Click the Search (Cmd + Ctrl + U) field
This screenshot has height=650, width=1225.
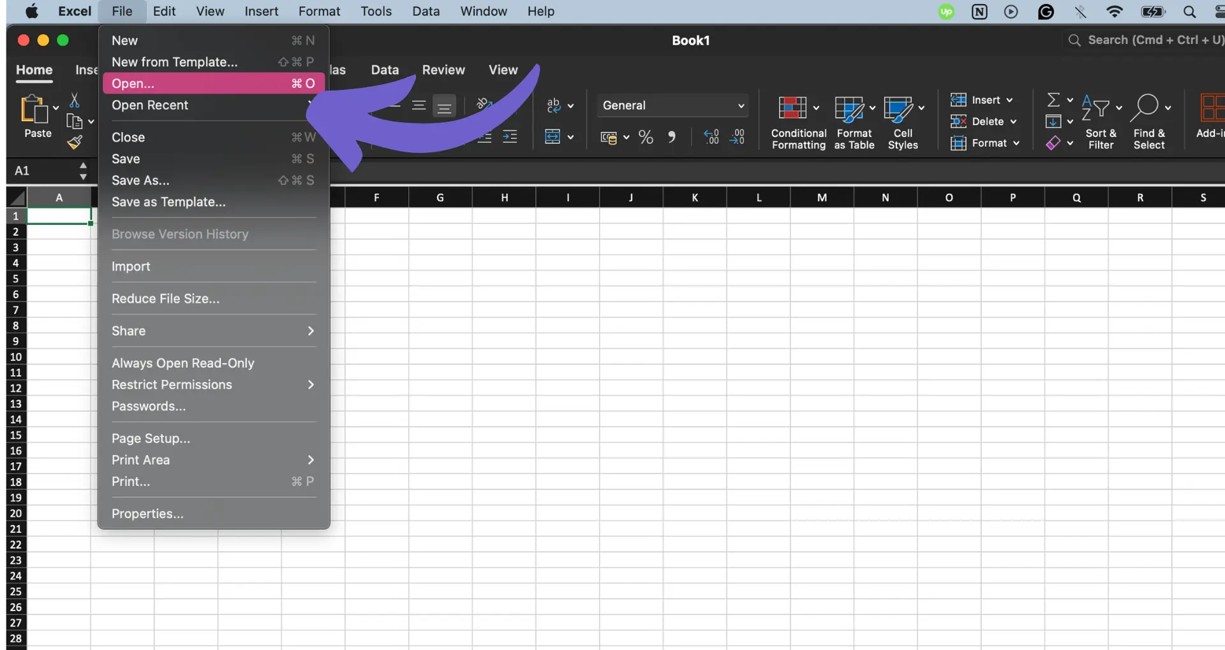coord(1145,40)
